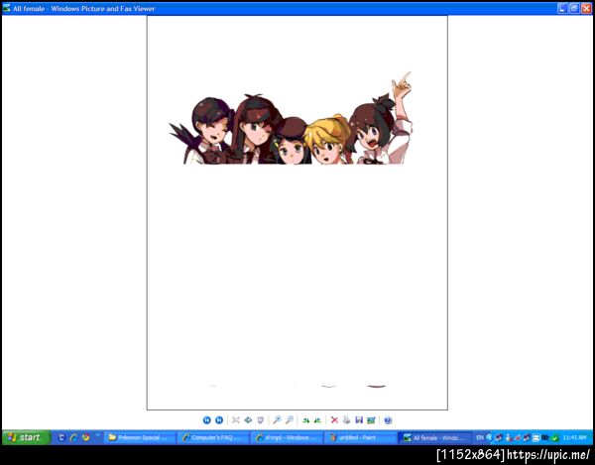Switch to the untitled - Paint window
The width and height of the screenshot is (595, 465).
(361, 437)
